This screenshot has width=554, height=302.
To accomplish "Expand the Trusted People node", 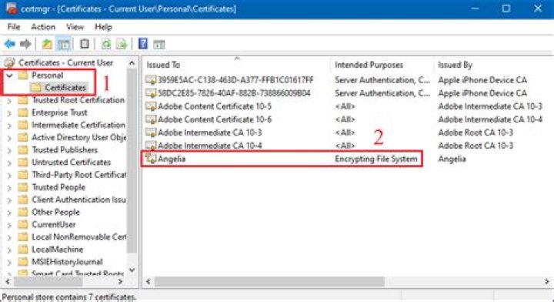I will [9, 188].
